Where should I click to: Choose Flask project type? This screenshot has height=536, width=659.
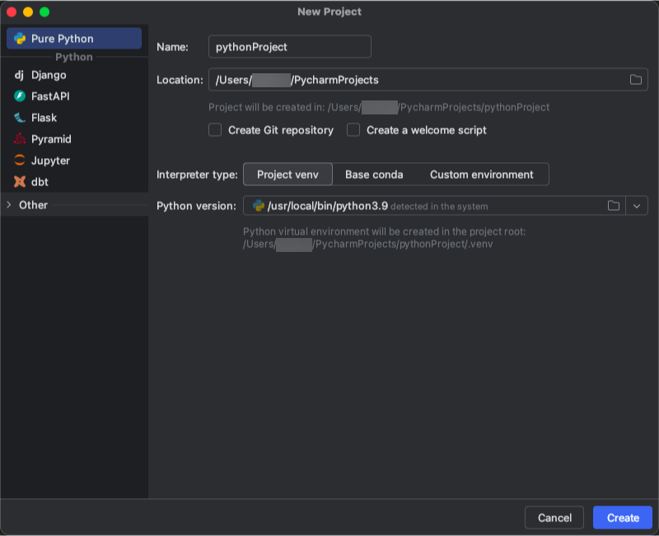[x=74, y=118]
